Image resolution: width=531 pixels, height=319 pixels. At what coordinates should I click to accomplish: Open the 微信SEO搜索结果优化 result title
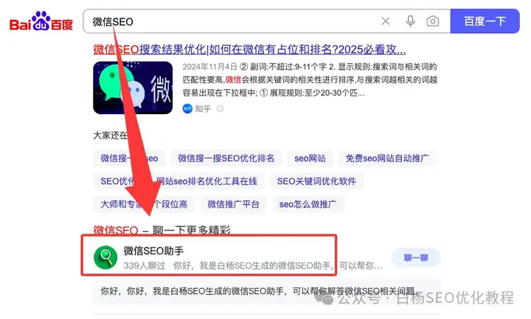tap(249, 49)
